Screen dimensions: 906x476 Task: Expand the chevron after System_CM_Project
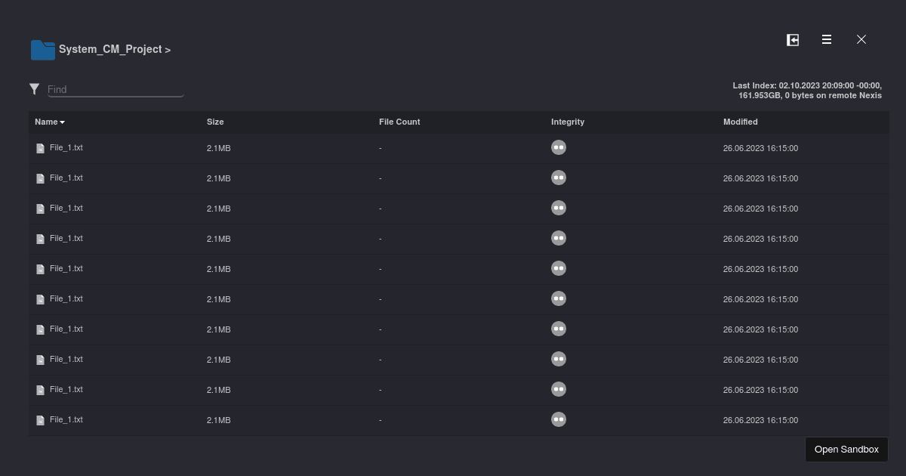[168, 50]
